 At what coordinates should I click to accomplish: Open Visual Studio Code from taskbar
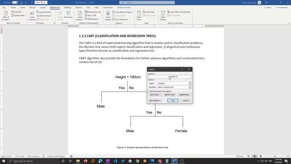pos(115,161)
